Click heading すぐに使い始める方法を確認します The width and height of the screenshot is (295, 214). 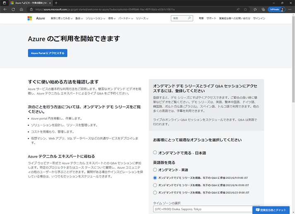point(63,82)
